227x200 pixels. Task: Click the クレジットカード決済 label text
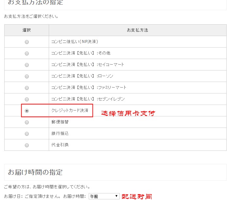coord(70,110)
